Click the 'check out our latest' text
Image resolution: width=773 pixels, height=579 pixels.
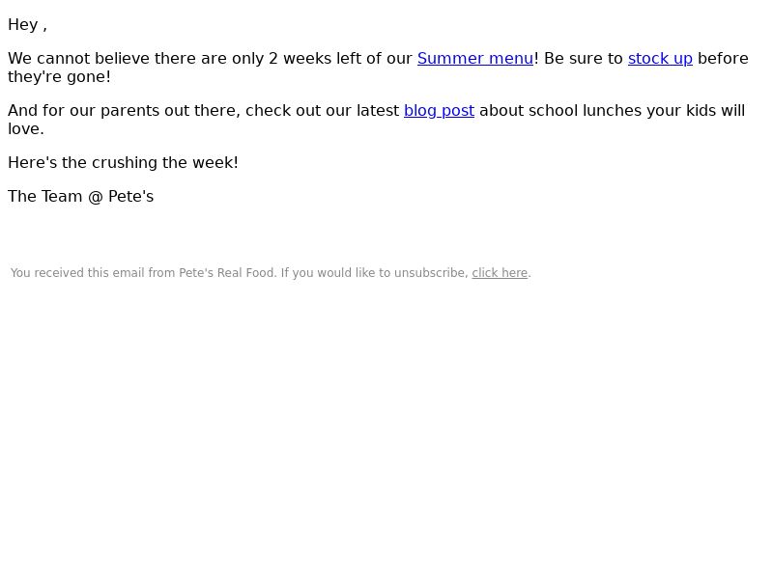(322, 111)
